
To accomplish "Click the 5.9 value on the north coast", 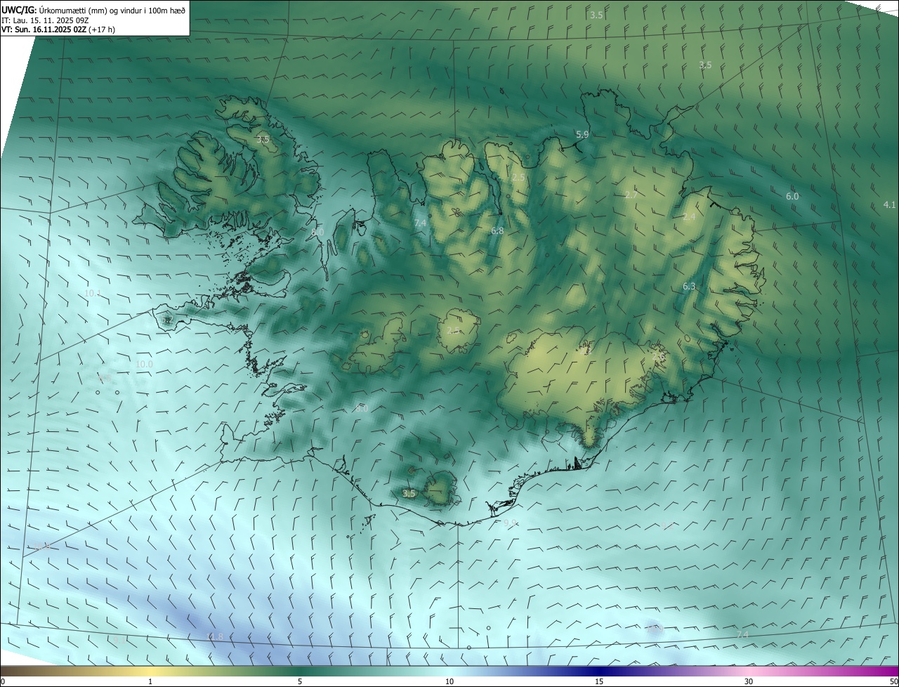I will (x=582, y=134).
